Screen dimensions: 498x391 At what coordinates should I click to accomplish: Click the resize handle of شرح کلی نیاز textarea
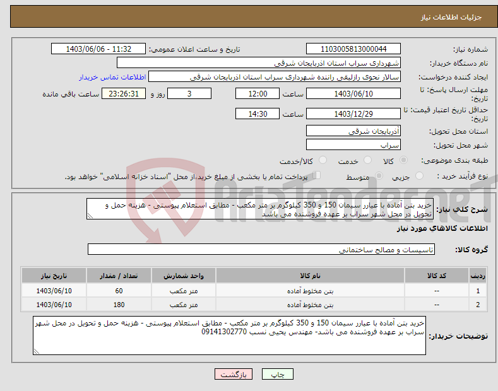pyautogui.click(x=90, y=216)
